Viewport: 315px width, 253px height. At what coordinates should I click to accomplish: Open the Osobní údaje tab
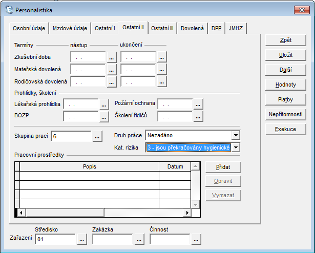click(29, 29)
